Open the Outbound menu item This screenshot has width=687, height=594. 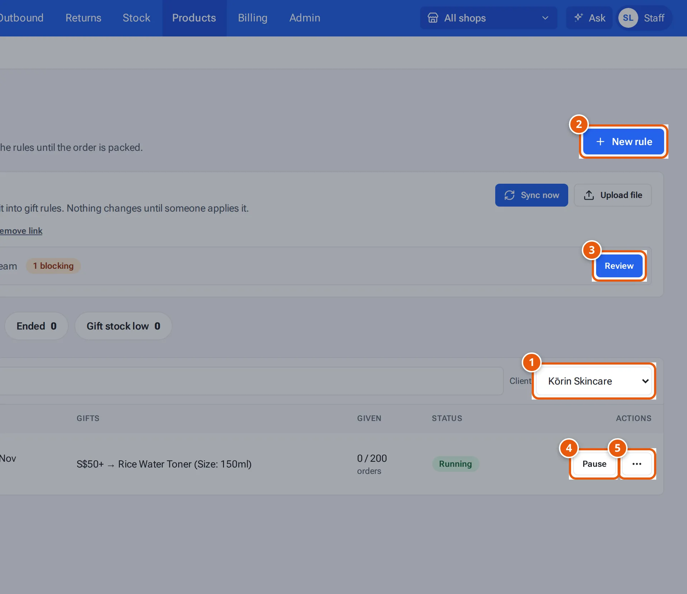coord(21,18)
